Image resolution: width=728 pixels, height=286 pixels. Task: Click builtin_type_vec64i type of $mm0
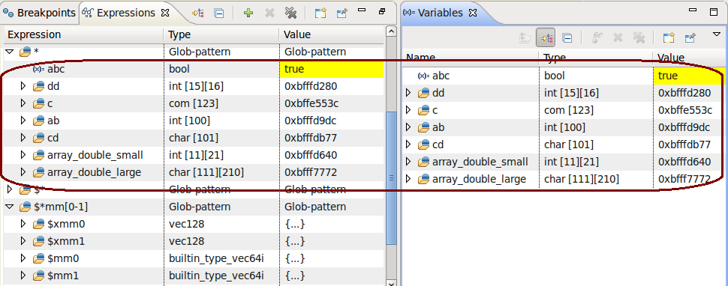pyautogui.click(x=216, y=259)
